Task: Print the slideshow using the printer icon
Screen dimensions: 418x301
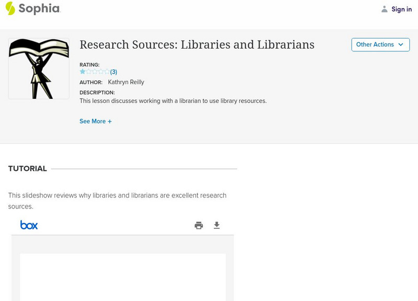Action: click(x=199, y=225)
